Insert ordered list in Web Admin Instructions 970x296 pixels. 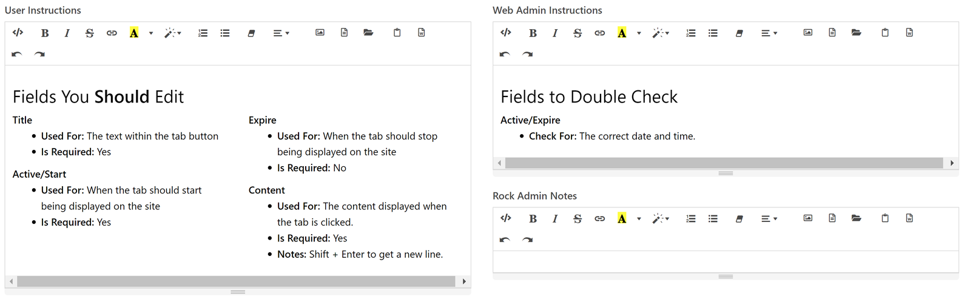pos(690,33)
